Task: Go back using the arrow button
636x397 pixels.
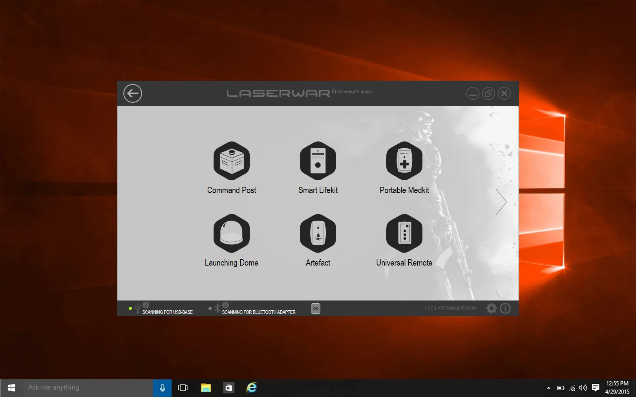Action: (x=133, y=93)
